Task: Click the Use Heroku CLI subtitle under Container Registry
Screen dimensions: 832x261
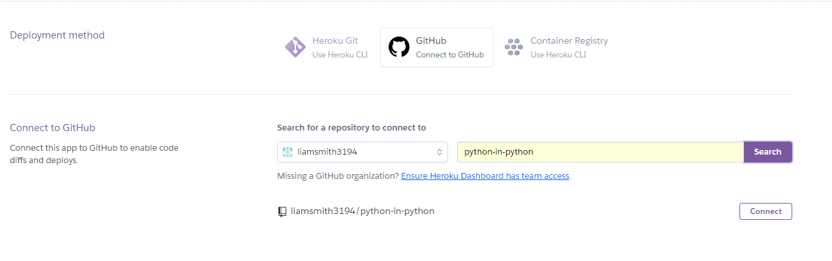Action: coord(558,55)
